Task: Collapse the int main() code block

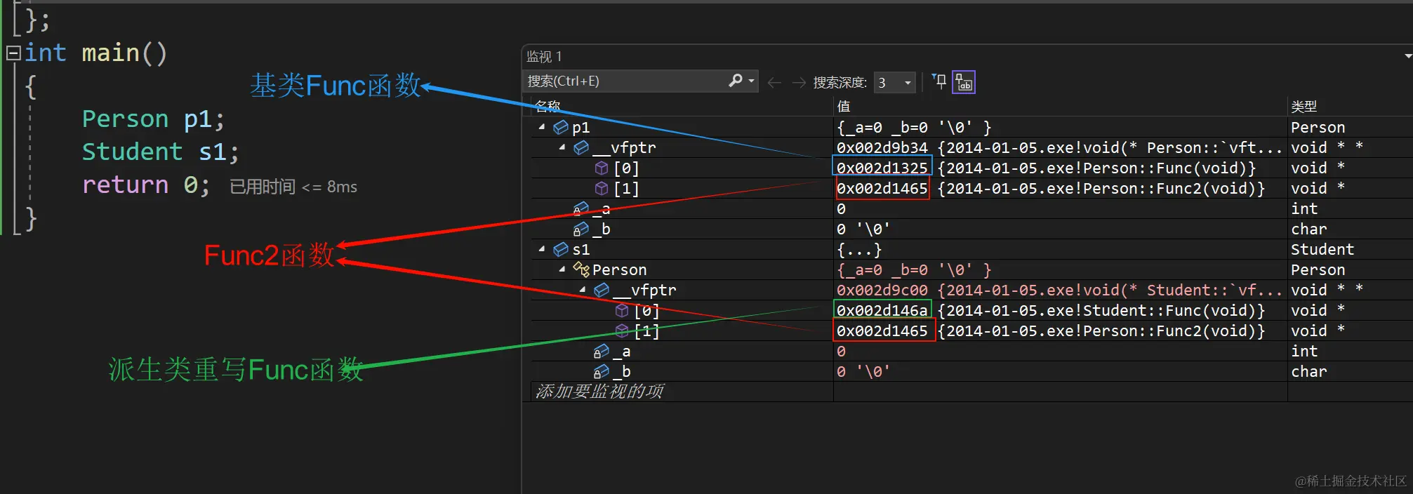Action: coord(13,53)
